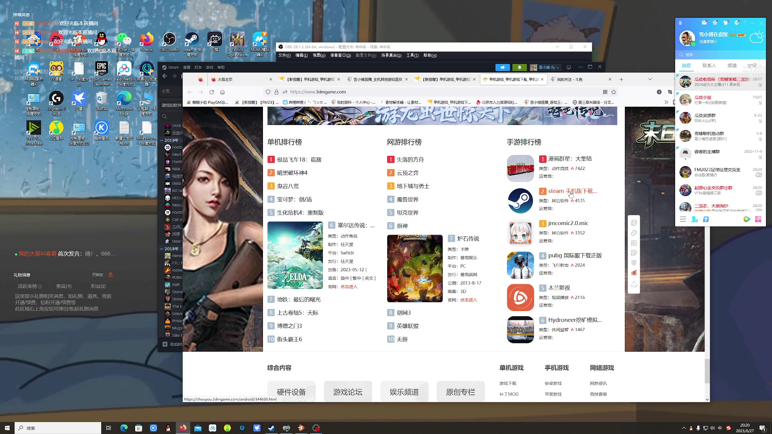Image resolution: width=772 pixels, height=434 pixels.
Task: Click QQ search field
Action: coord(721,55)
